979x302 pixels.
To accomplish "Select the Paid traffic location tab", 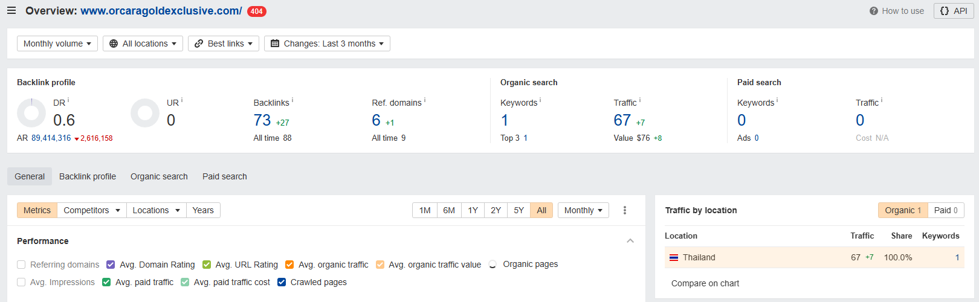I will (x=946, y=210).
